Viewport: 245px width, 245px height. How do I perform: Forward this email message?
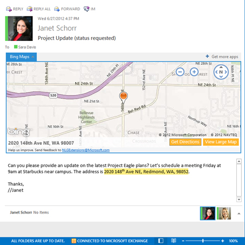tap(67, 9)
